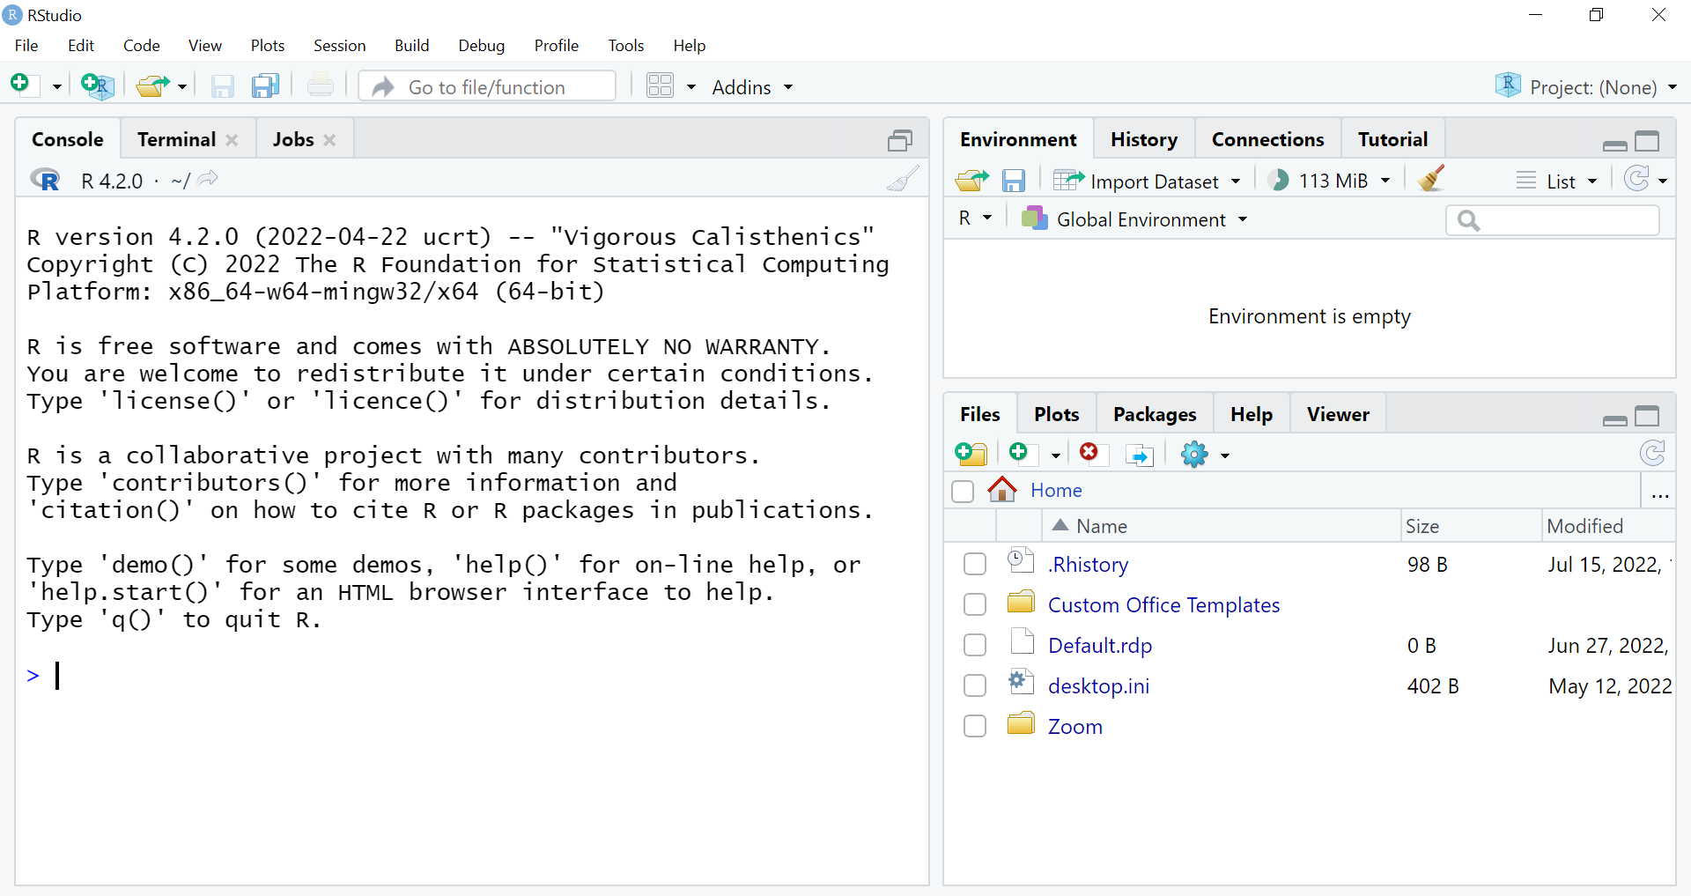
Task: Click the workspace panes grid icon
Action: pos(660,85)
